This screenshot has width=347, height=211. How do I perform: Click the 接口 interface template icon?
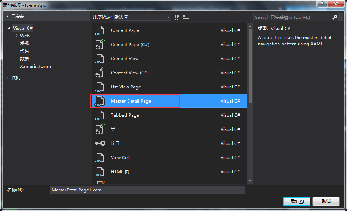tap(100, 143)
